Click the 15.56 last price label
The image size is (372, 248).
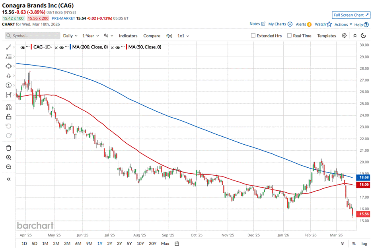click(363, 214)
